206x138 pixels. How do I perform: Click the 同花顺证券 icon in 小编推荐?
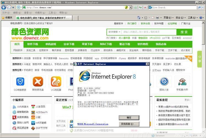(14, 128)
